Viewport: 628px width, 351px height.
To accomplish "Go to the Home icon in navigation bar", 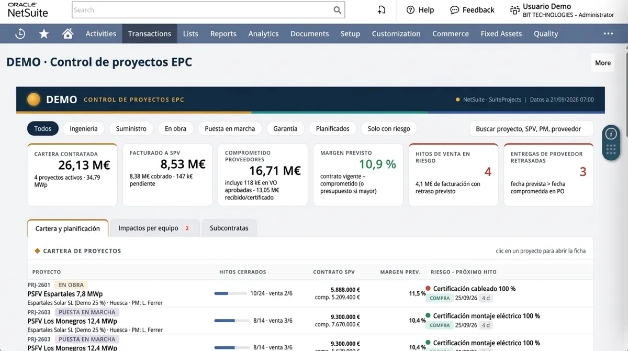I will [x=68, y=34].
